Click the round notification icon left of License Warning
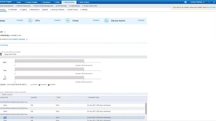 [185, 2]
